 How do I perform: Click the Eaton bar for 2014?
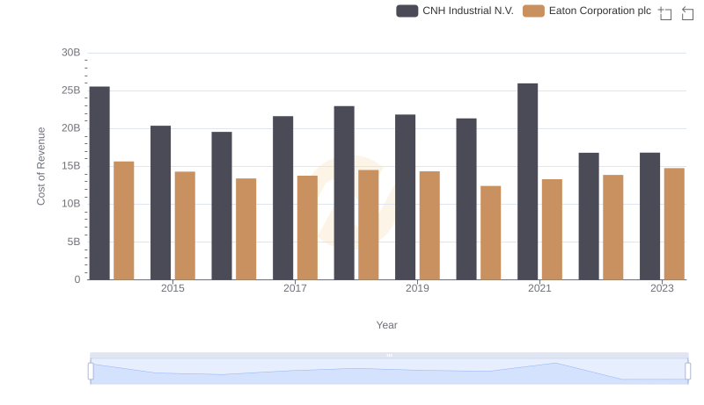pos(124,221)
